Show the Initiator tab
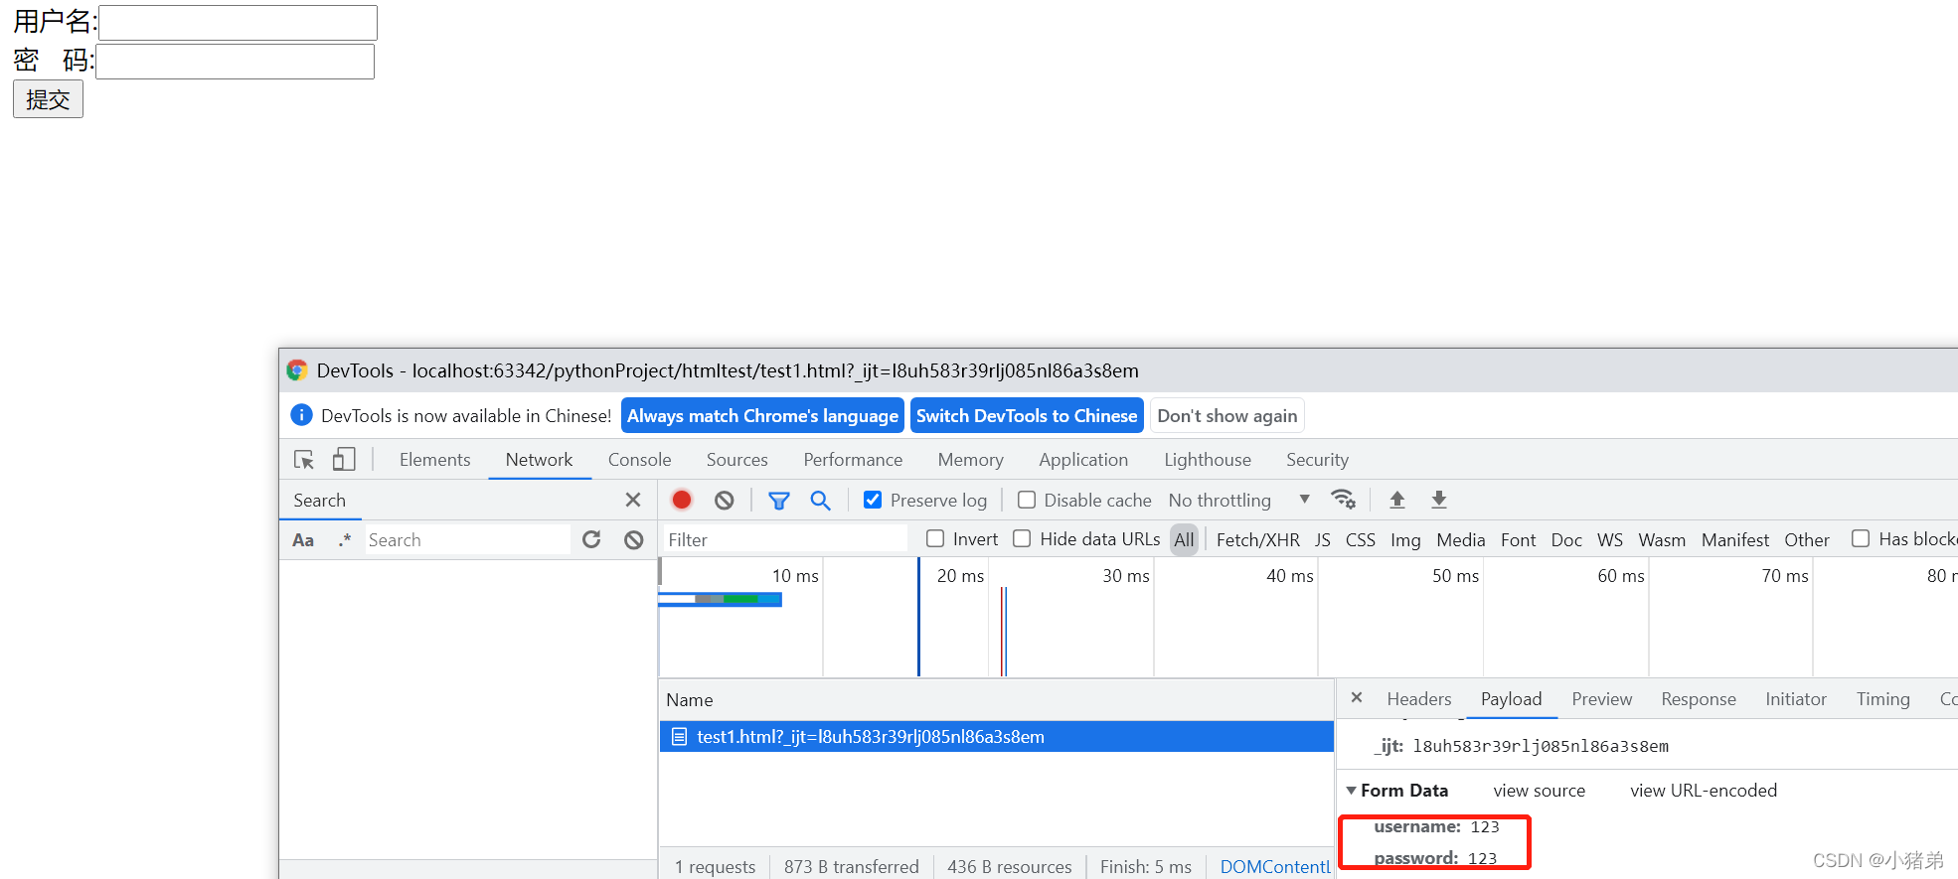1958x879 pixels. click(1796, 699)
